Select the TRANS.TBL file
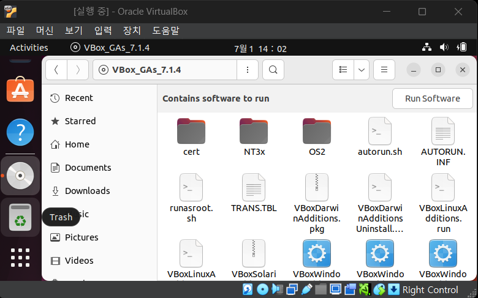Image resolution: width=478 pixels, height=298 pixels. pyautogui.click(x=254, y=193)
